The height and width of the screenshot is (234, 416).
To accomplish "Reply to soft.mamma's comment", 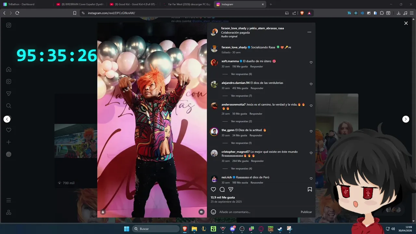I will [256, 67].
